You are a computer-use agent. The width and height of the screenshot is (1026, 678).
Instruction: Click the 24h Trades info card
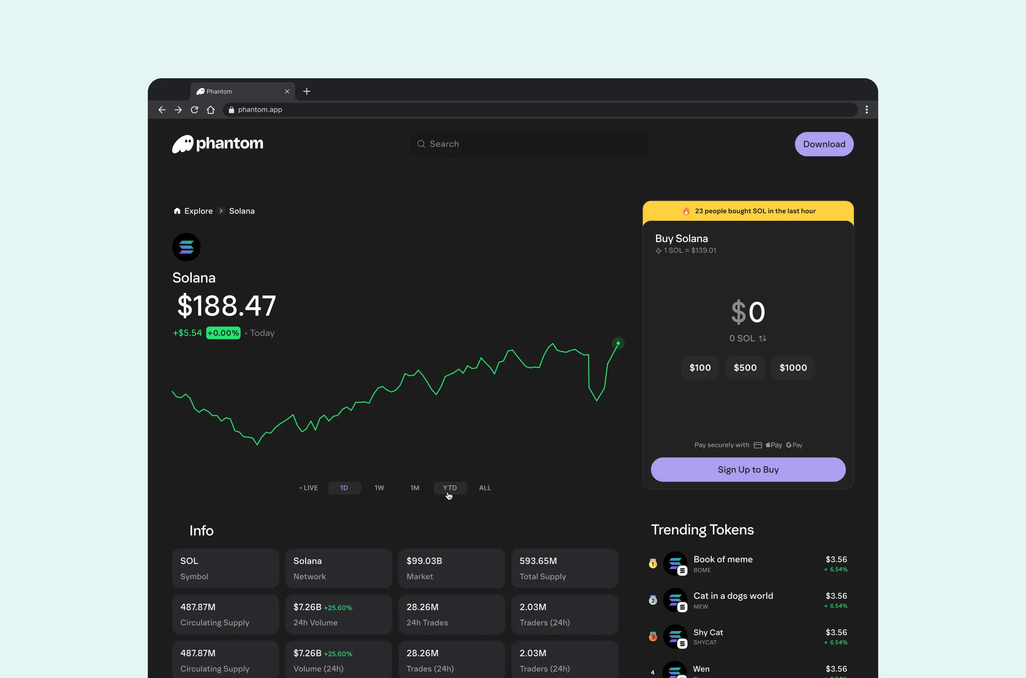coord(452,615)
